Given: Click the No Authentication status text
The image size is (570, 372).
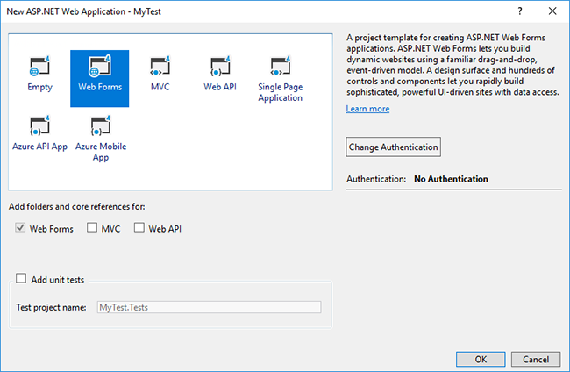Looking at the screenshot, I should [x=451, y=179].
